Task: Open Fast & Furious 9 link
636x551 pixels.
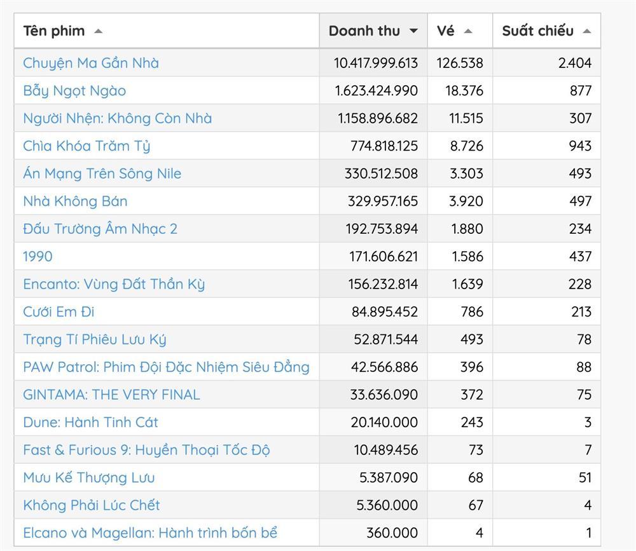Action: 146,450
